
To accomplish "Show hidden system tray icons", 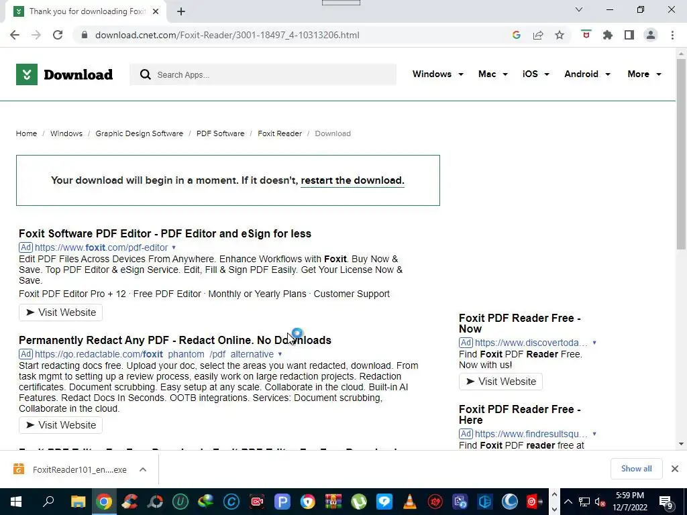I will (x=568, y=502).
